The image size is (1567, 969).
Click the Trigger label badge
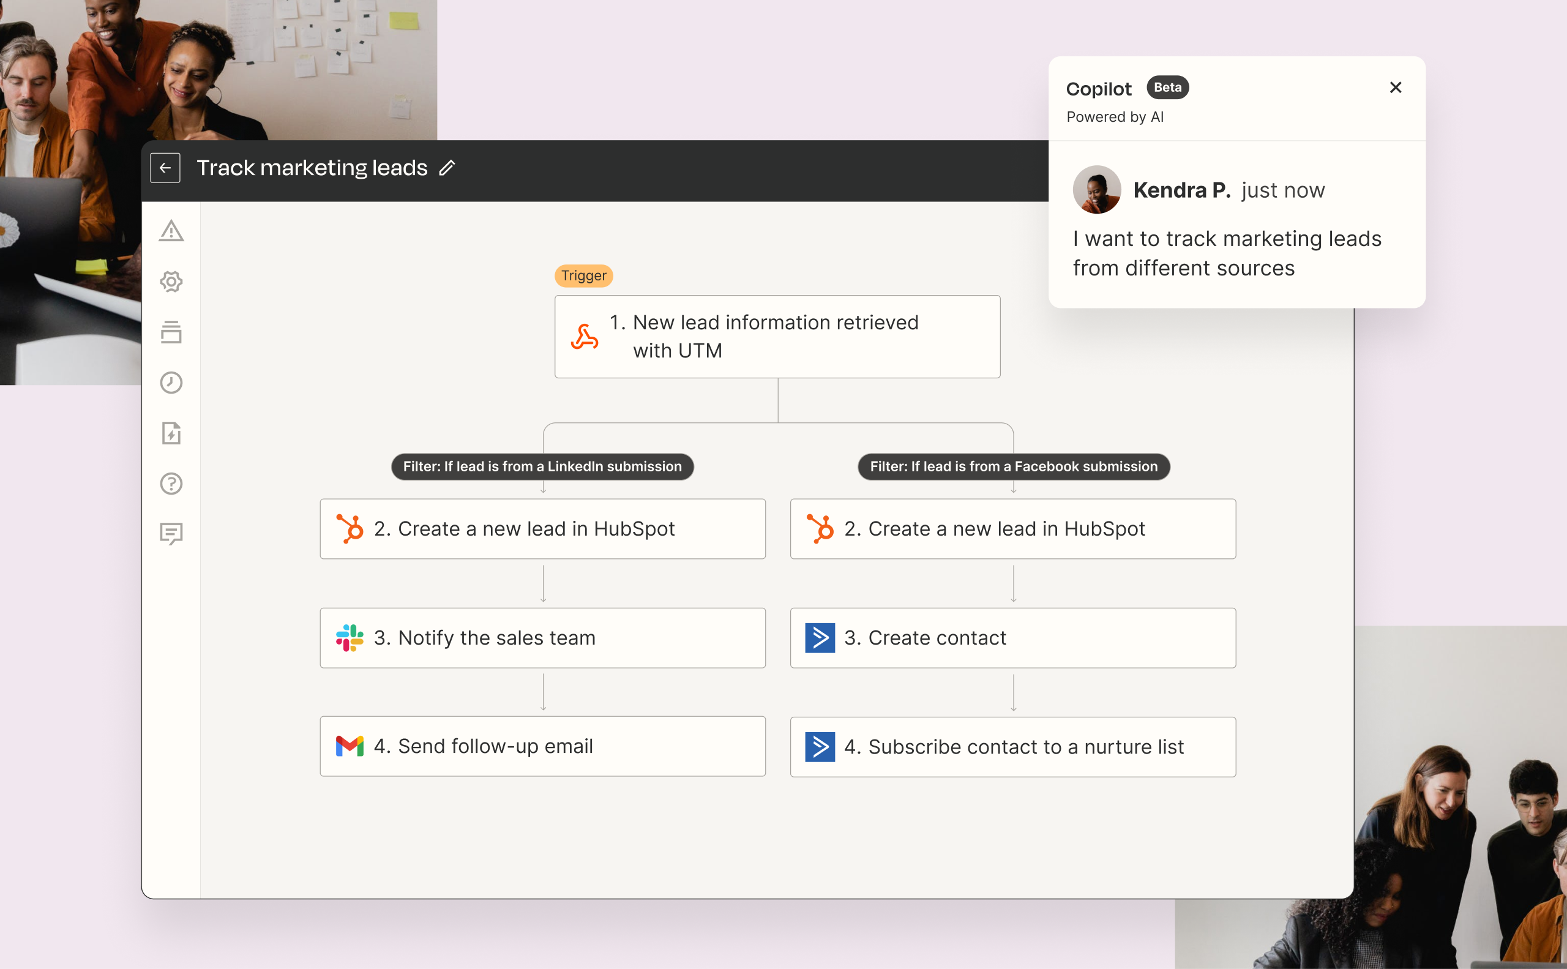coord(583,275)
